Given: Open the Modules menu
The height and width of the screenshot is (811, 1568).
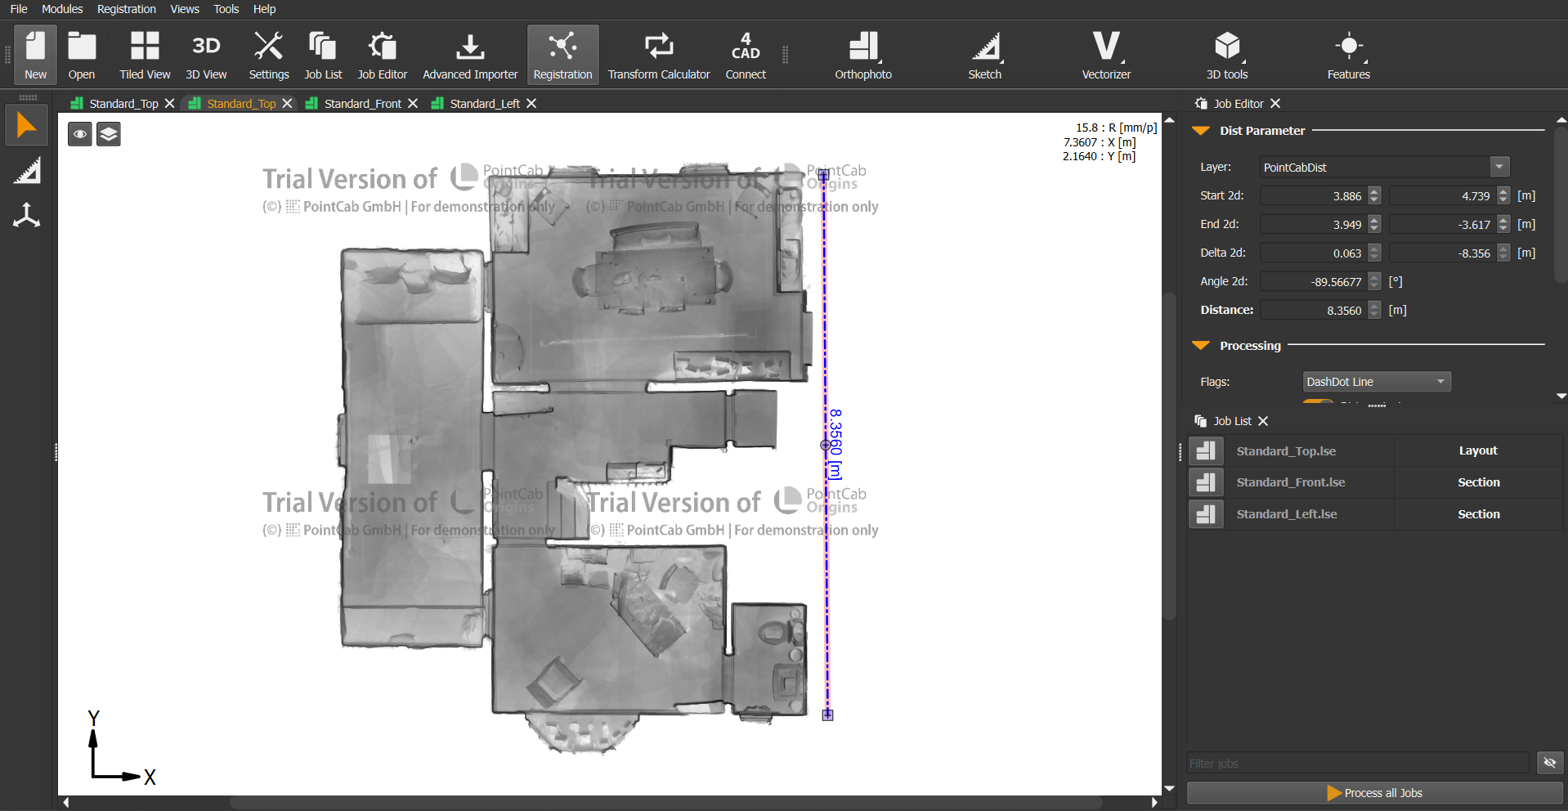Looking at the screenshot, I should coord(62,9).
